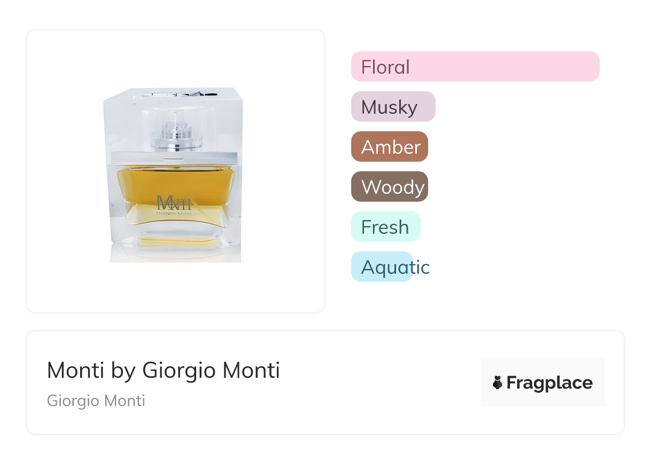Screen dimensions: 651x461
Task: Click the black mark atop the bottle lid
Action: [210, 94]
